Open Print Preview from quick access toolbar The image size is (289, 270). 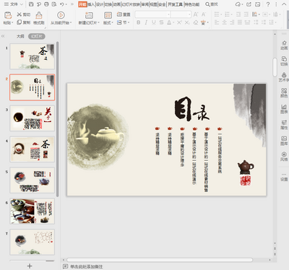[54, 4]
